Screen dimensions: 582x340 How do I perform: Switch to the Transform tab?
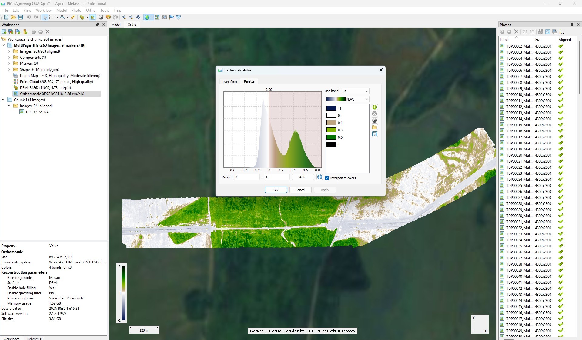point(229,82)
